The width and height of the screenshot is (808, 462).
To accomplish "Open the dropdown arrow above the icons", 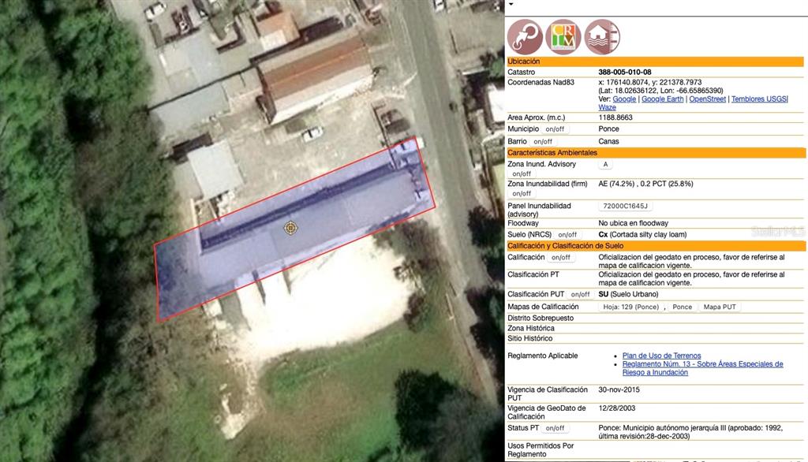I will [511, 4].
